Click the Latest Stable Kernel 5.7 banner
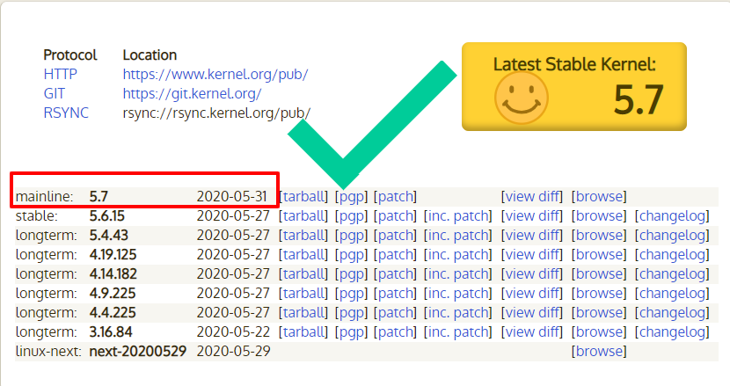 574,86
